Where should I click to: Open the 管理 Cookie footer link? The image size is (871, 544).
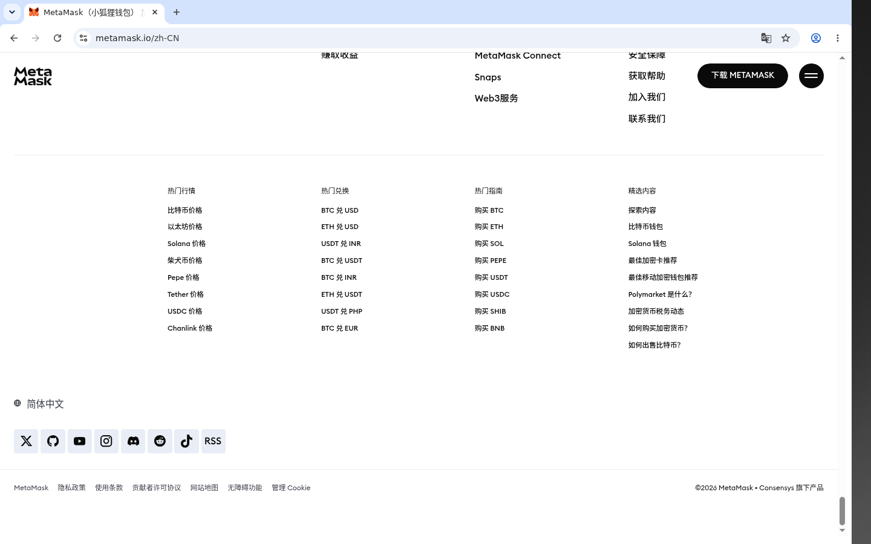[291, 488]
